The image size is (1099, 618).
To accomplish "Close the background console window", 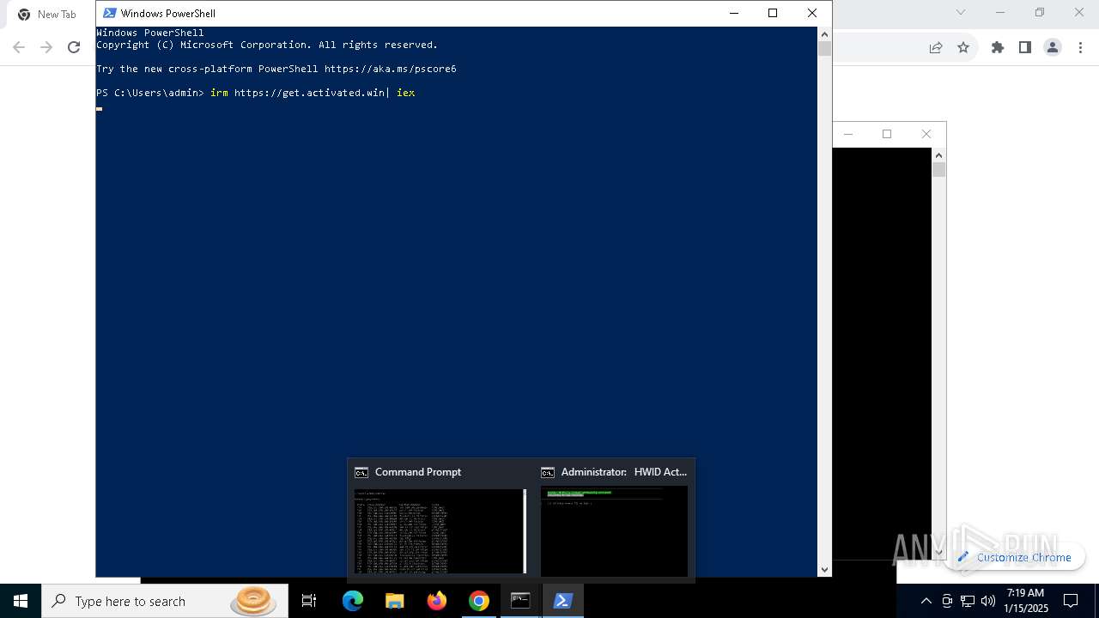I will click(x=926, y=134).
